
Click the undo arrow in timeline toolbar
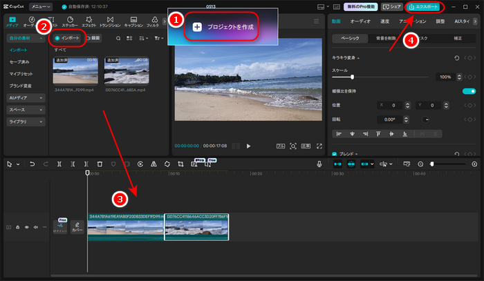31,164
